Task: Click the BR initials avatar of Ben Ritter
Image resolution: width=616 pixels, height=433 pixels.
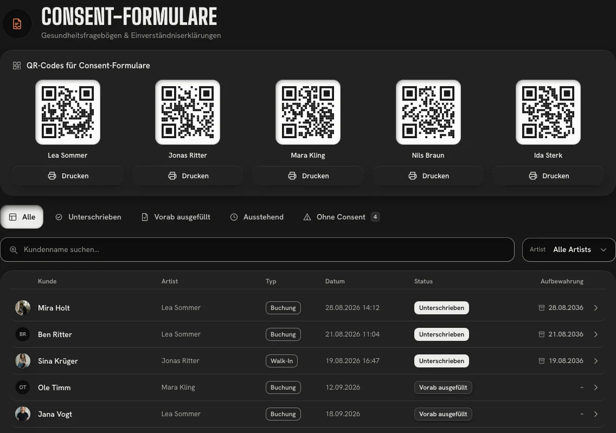Action: (x=23, y=334)
